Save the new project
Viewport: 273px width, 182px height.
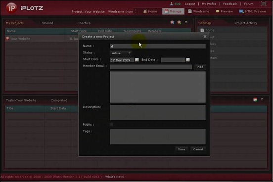182,149
